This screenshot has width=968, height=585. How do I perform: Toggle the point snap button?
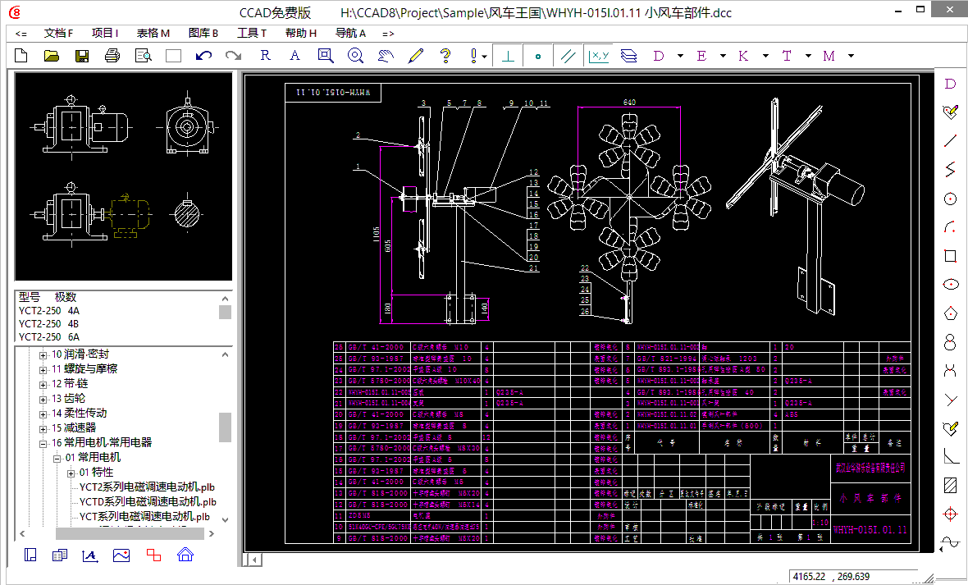(538, 56)
